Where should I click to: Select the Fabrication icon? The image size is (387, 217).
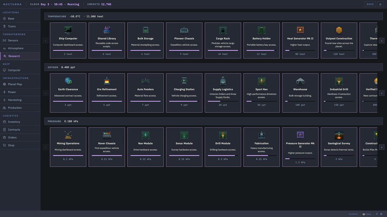(261, 135)
